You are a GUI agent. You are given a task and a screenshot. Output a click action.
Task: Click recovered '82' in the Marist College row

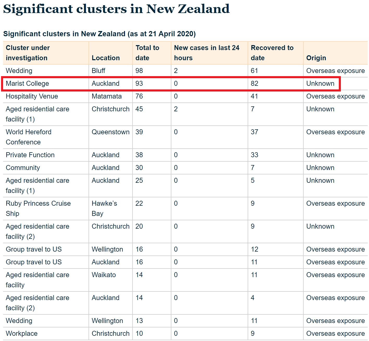pos(254,83)
